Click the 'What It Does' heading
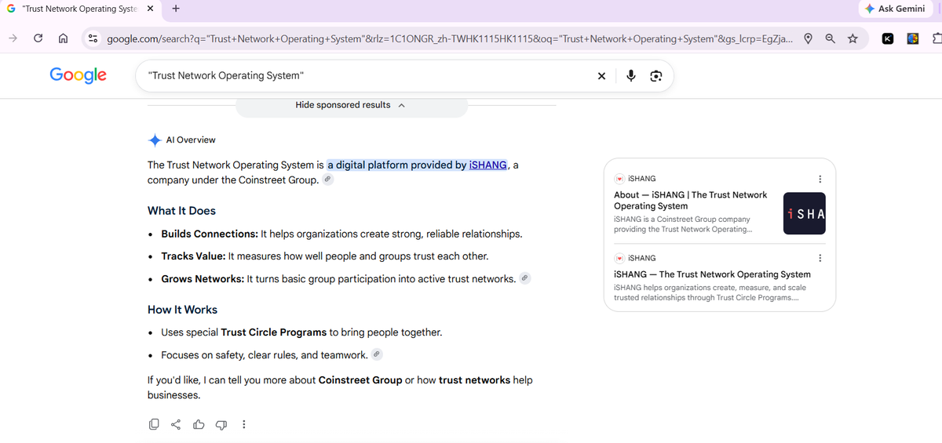The height and width of the screenshot is (443, 942). click(x=181, y=211)
